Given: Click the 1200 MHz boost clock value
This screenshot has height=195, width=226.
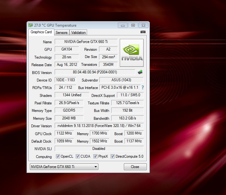Looking at the screenshot, I should pos(134,133).
